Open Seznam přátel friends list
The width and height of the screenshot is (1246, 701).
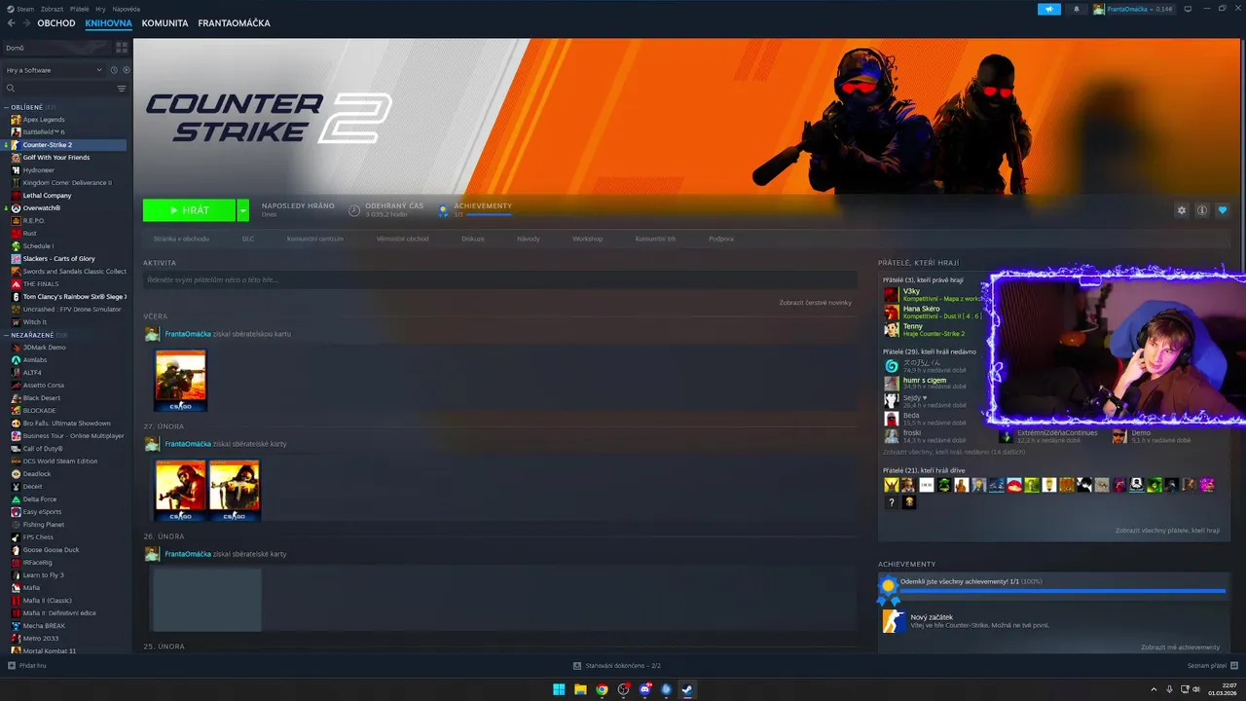pyautogui.click(x=1212, y=666)
